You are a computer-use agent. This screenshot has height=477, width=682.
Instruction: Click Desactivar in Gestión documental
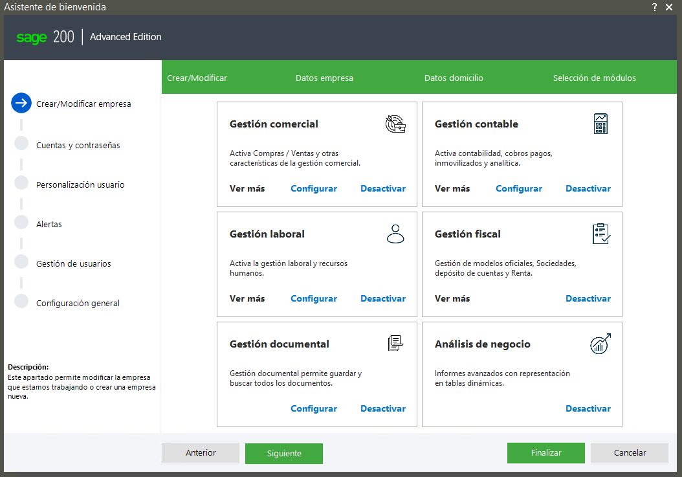[383, 408]
